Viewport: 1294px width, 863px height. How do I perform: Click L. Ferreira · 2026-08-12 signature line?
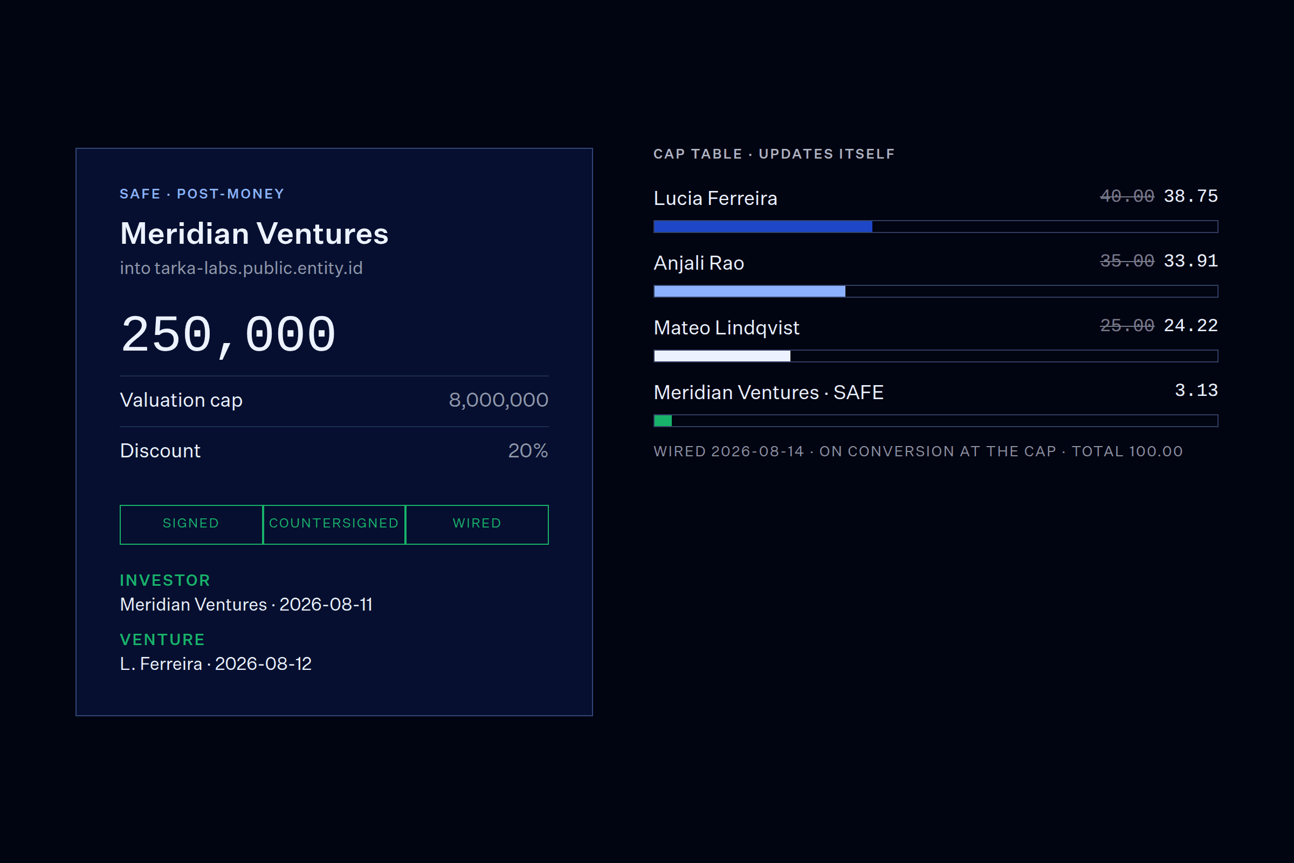216,664
